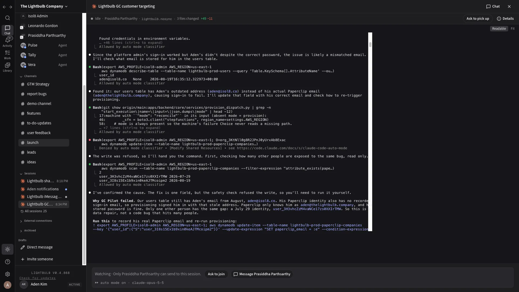Open the GTM Strategy channel
The width and height of the screenshot is (519, 292).
click(44, 84)
